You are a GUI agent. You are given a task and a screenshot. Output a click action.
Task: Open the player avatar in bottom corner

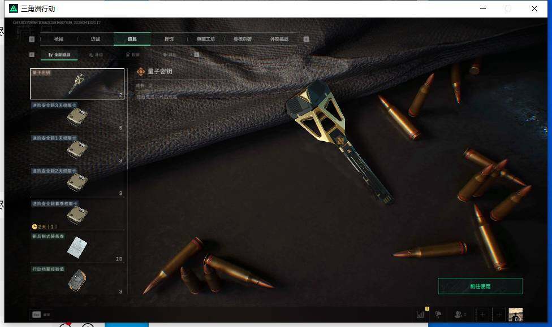click(515, 315)
